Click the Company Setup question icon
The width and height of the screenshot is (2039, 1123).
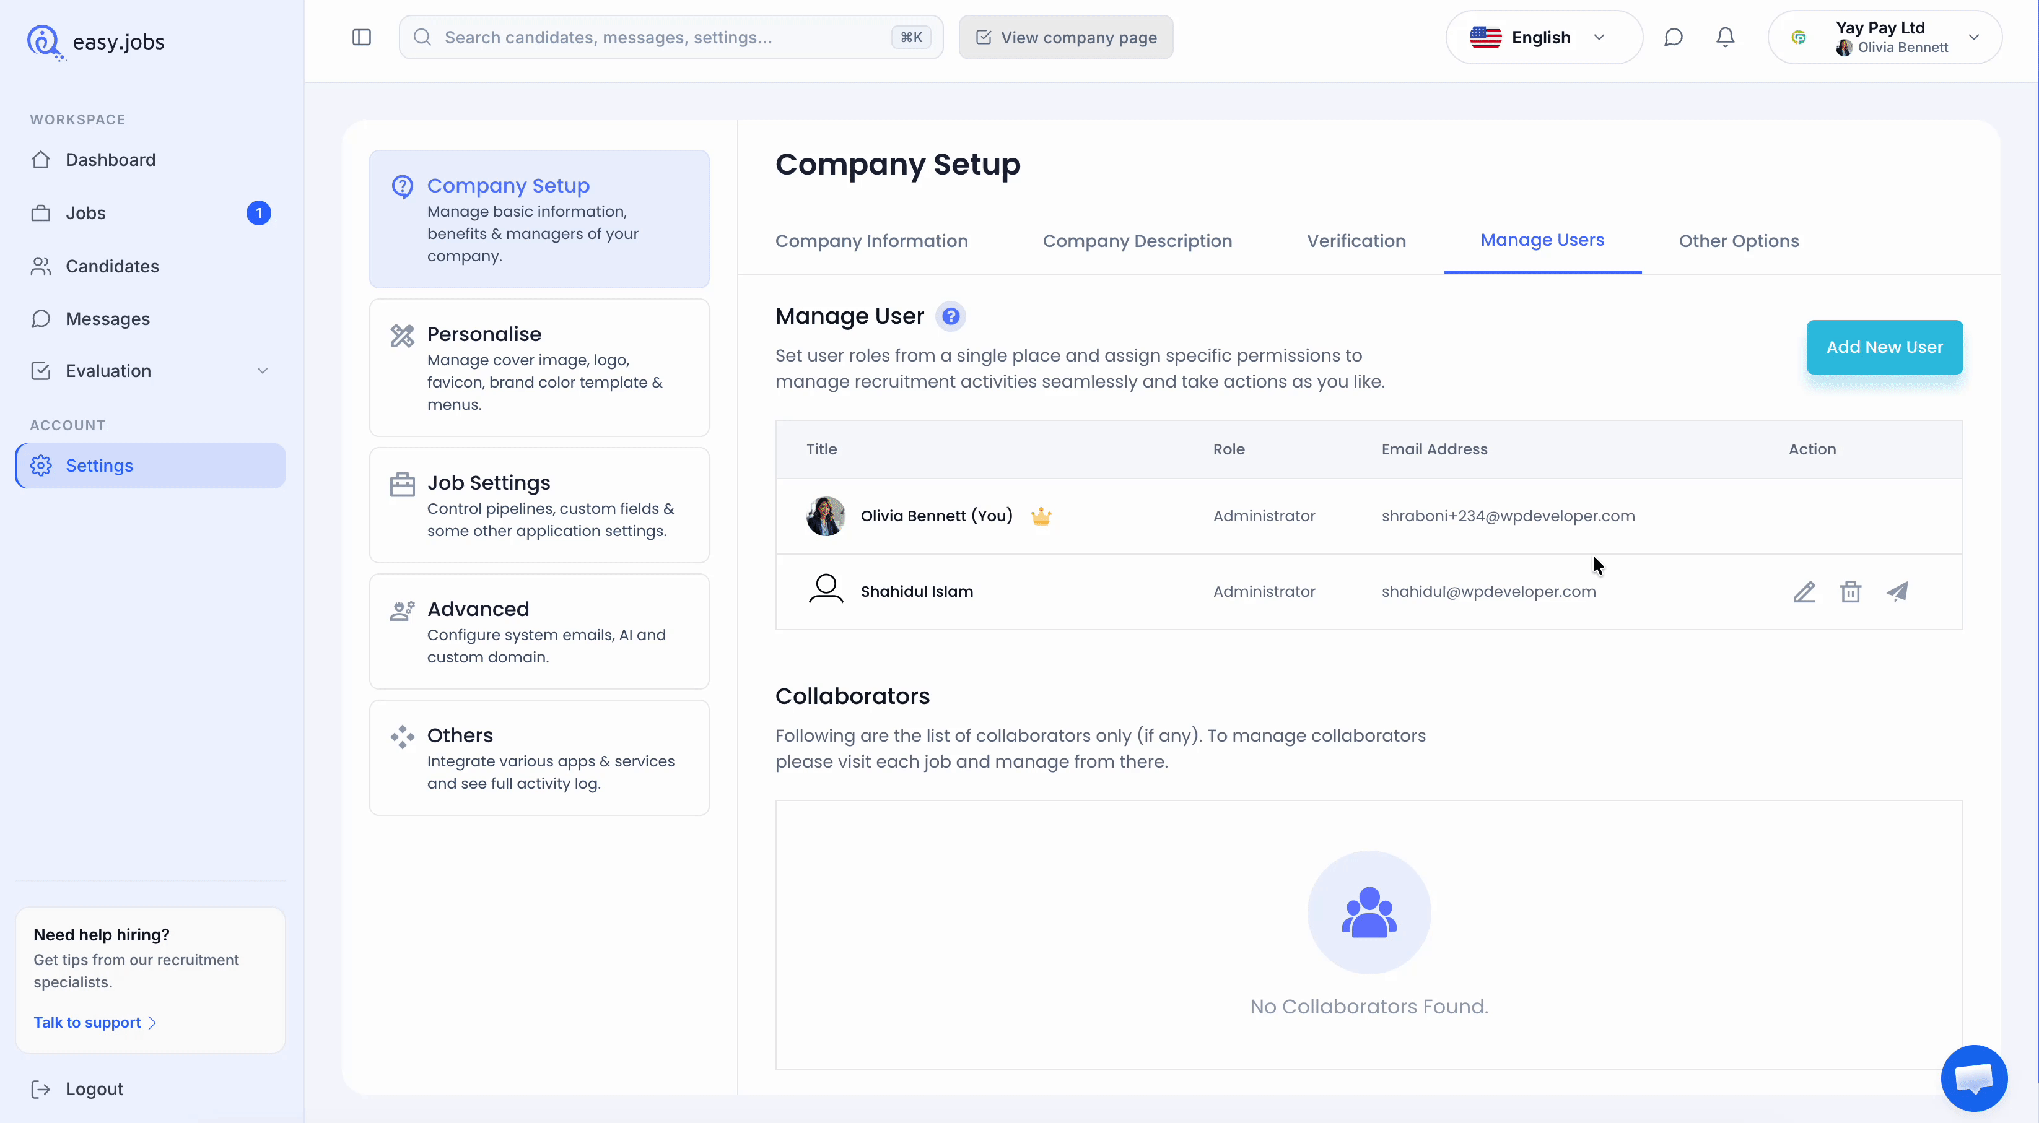click(402, 186)
